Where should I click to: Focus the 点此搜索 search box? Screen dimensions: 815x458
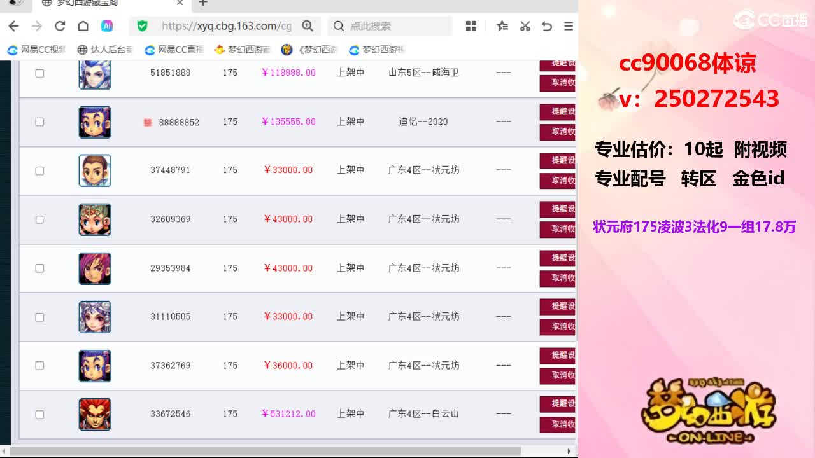click(390, 26)
